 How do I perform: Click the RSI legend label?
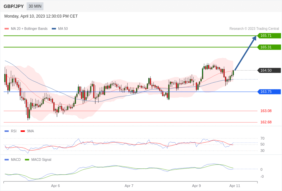click(14, 131)
